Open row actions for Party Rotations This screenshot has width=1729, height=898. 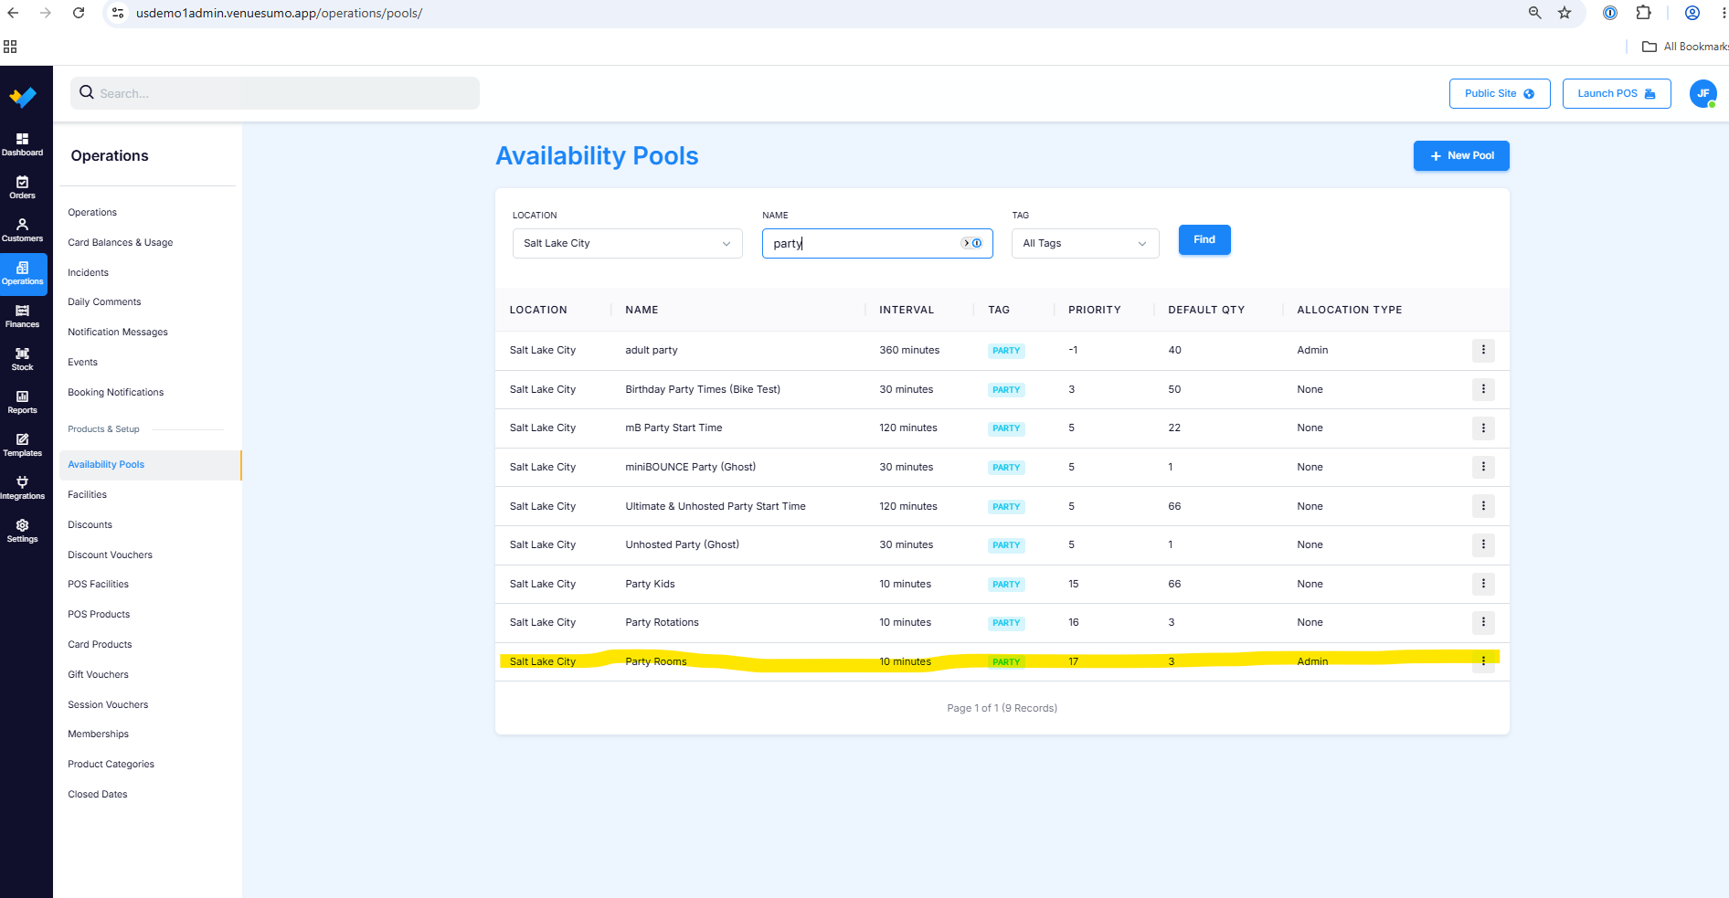[1483, 622]
